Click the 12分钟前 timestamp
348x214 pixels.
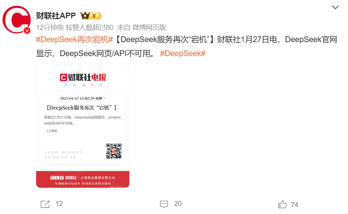[50, 28]
